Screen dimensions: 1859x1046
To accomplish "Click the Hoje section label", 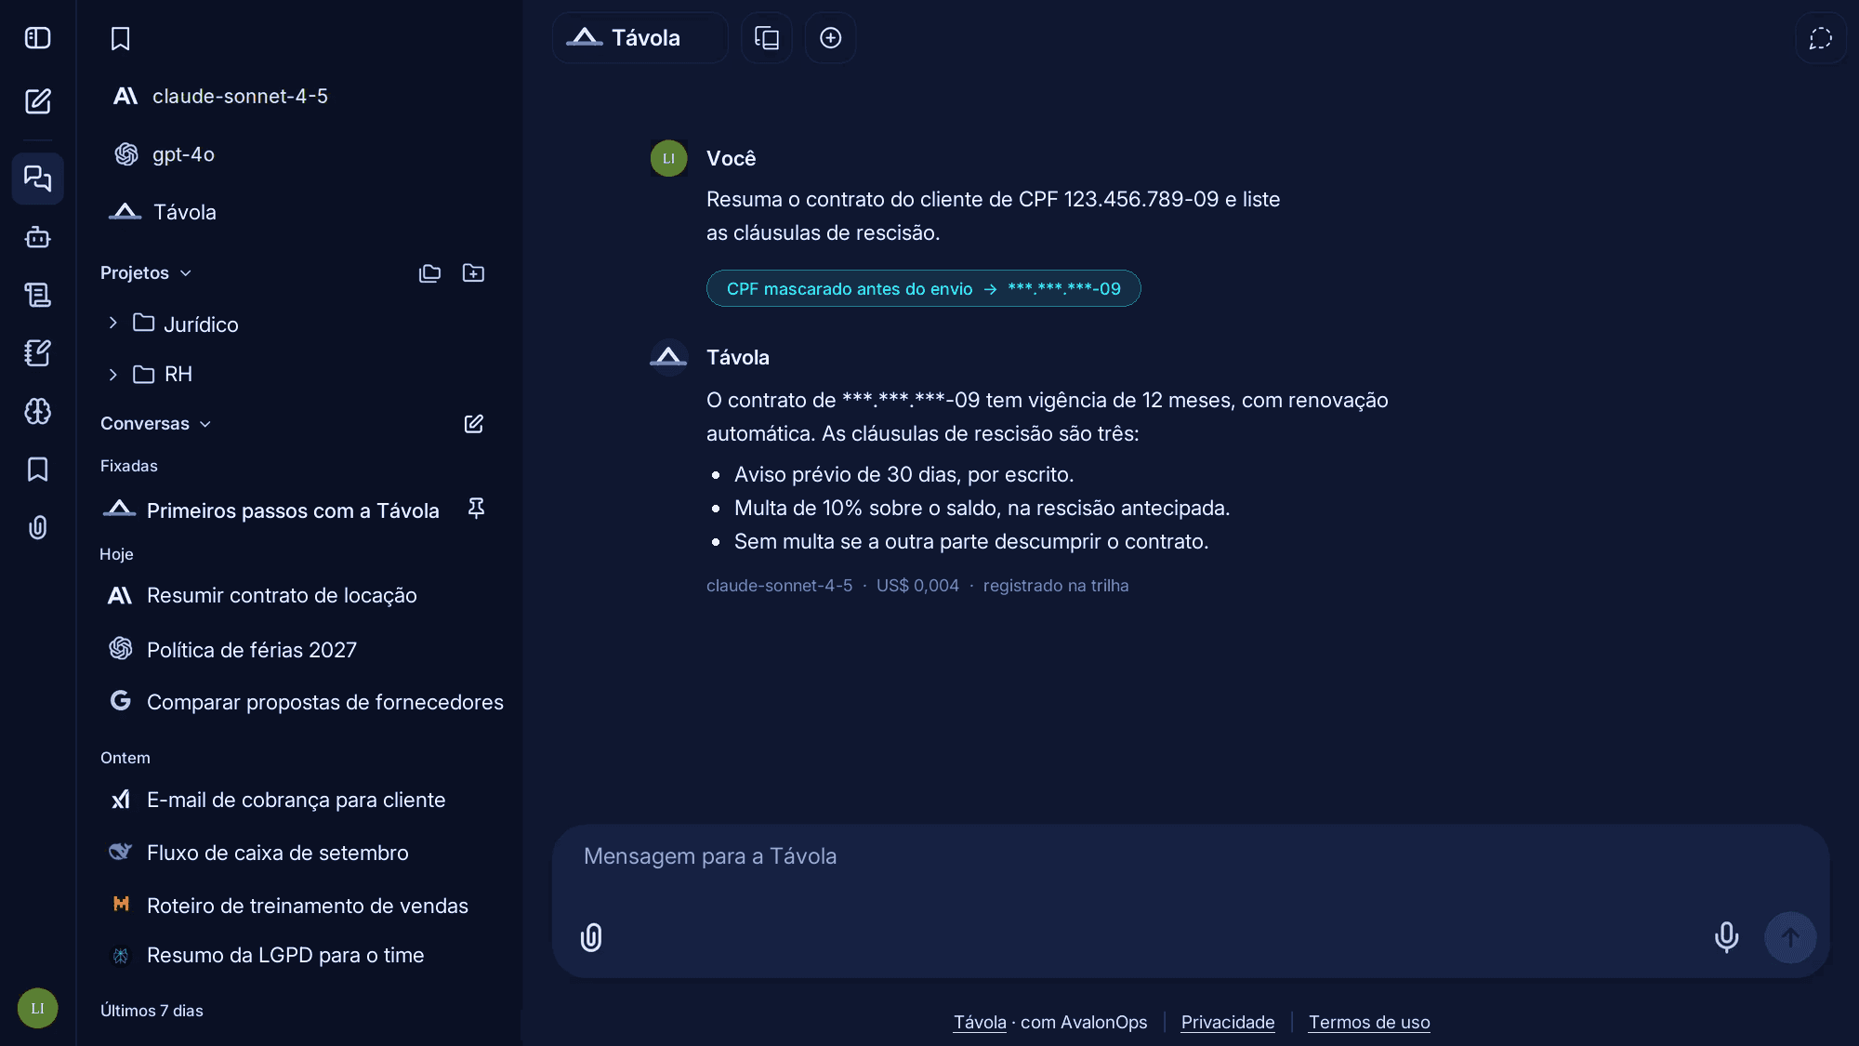I will (x=116, y=554).
